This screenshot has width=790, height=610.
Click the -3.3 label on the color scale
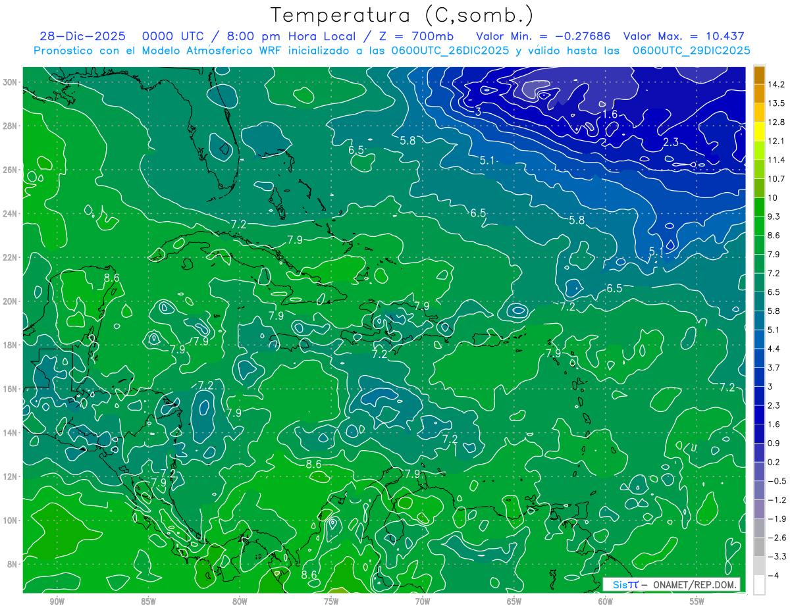coord(777,557)
